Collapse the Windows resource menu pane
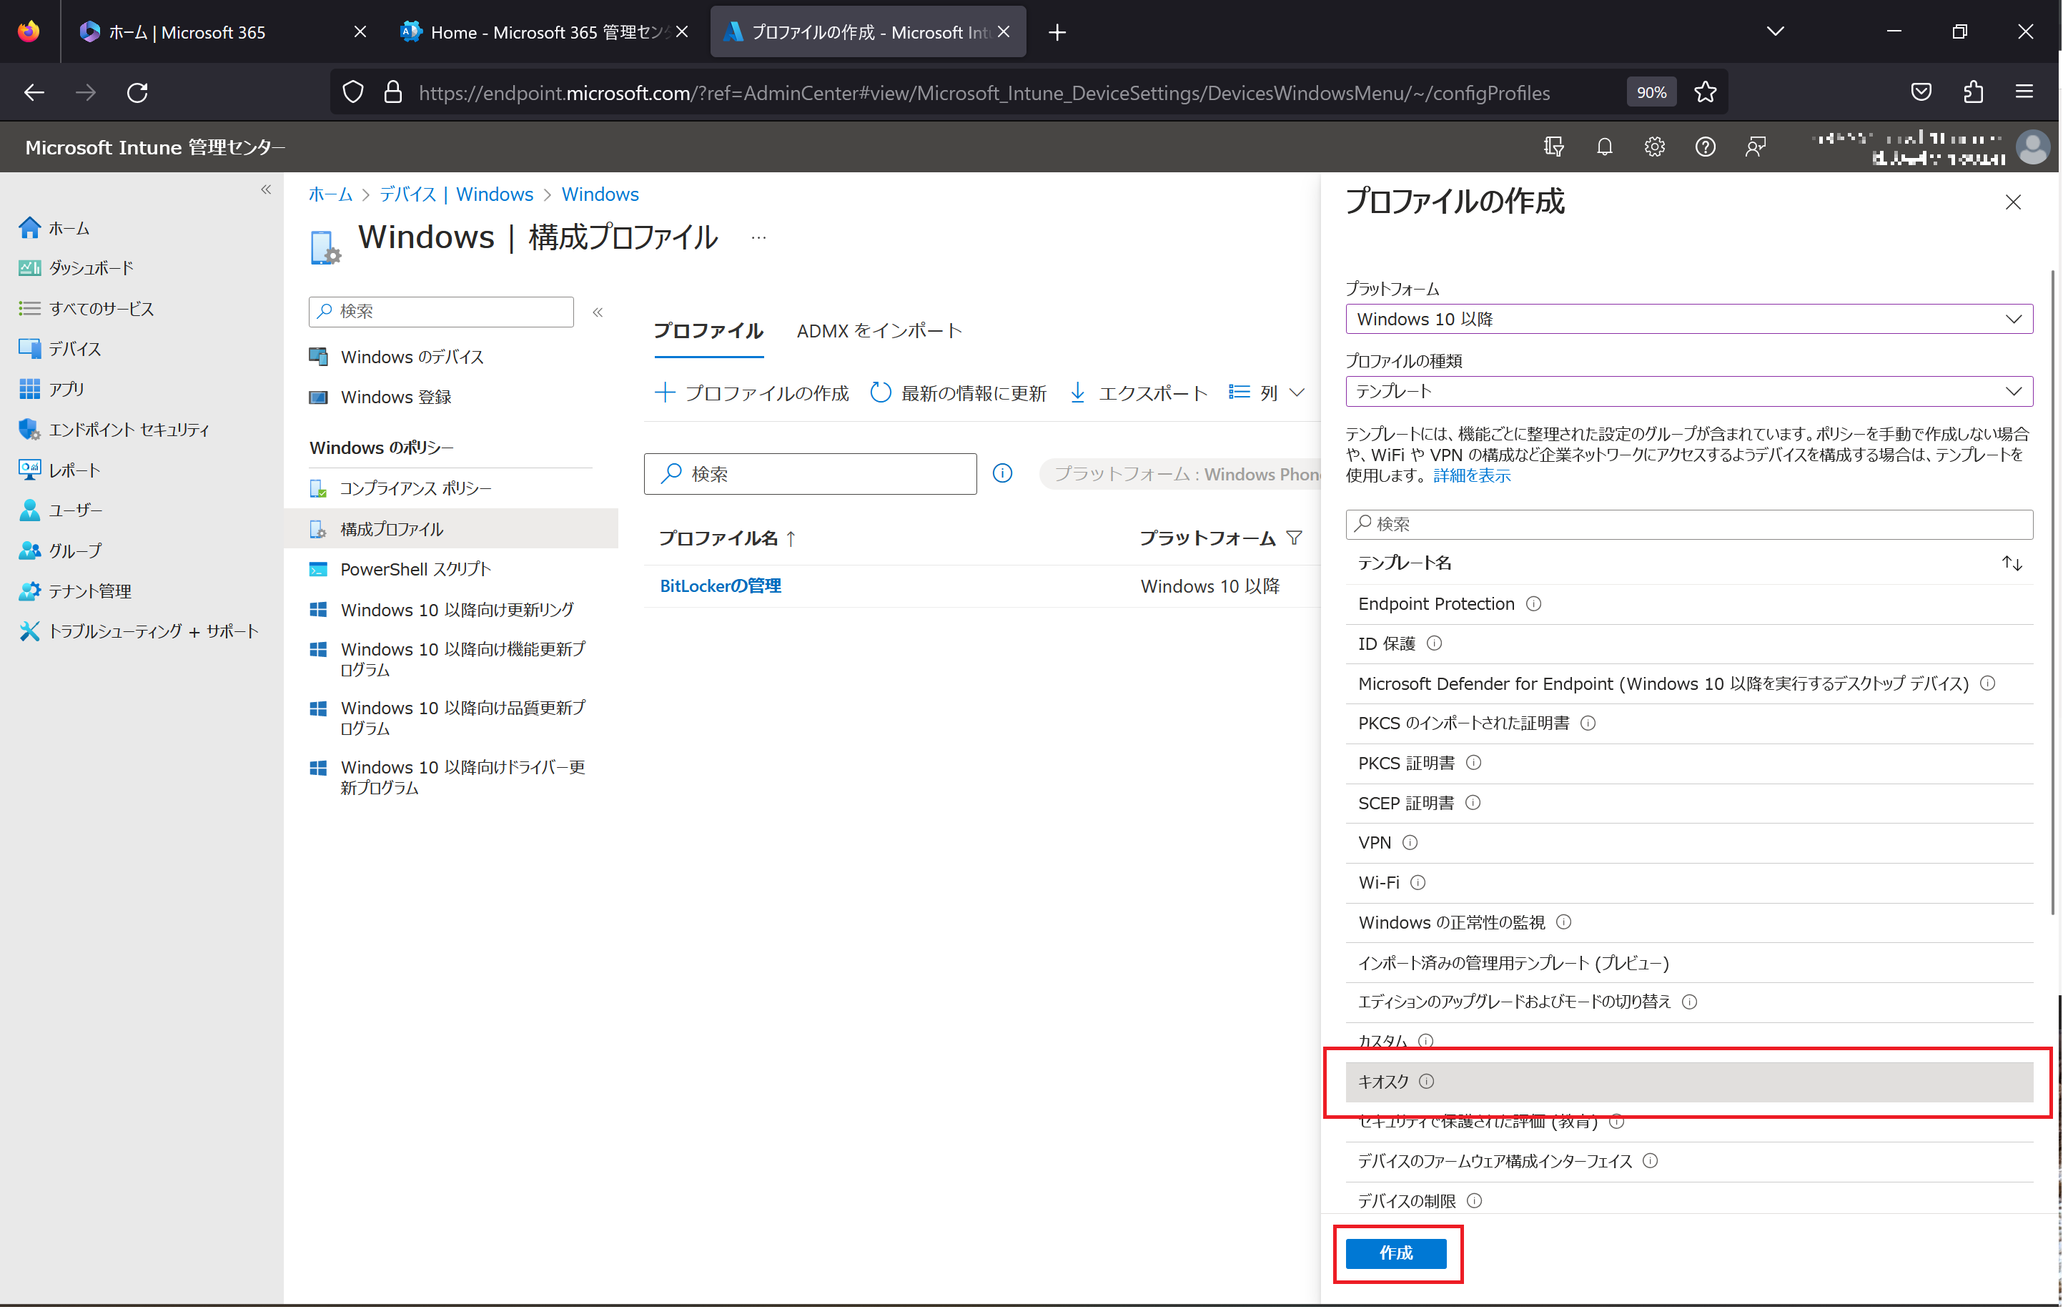2063x1314 pixels. [x=598, y=312]
